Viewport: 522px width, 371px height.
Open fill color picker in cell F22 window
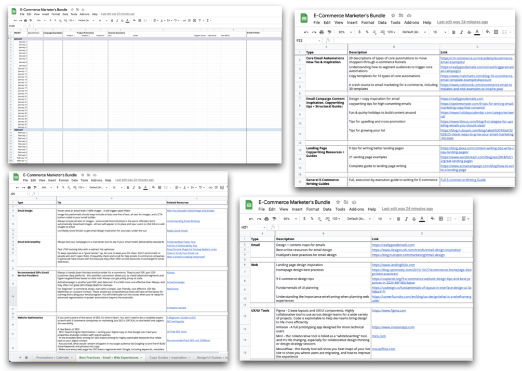(487, 32)
